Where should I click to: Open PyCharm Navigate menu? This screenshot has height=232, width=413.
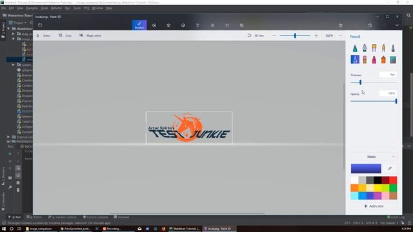pyautogui.click(x=32, y=8)
